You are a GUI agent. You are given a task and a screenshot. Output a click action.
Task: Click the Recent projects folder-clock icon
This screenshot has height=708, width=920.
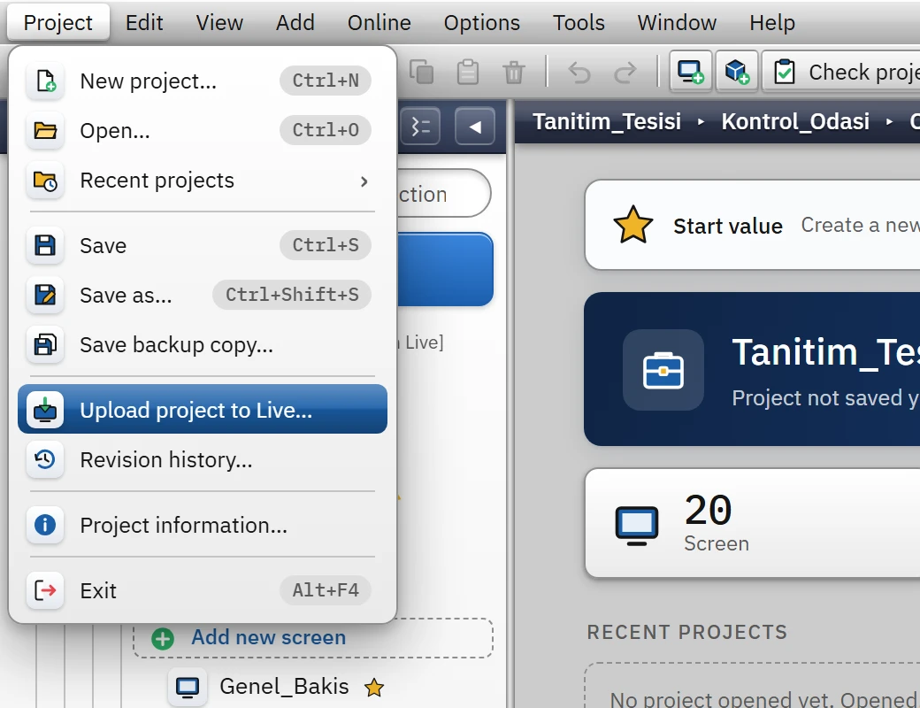click(x=45, y=181)
